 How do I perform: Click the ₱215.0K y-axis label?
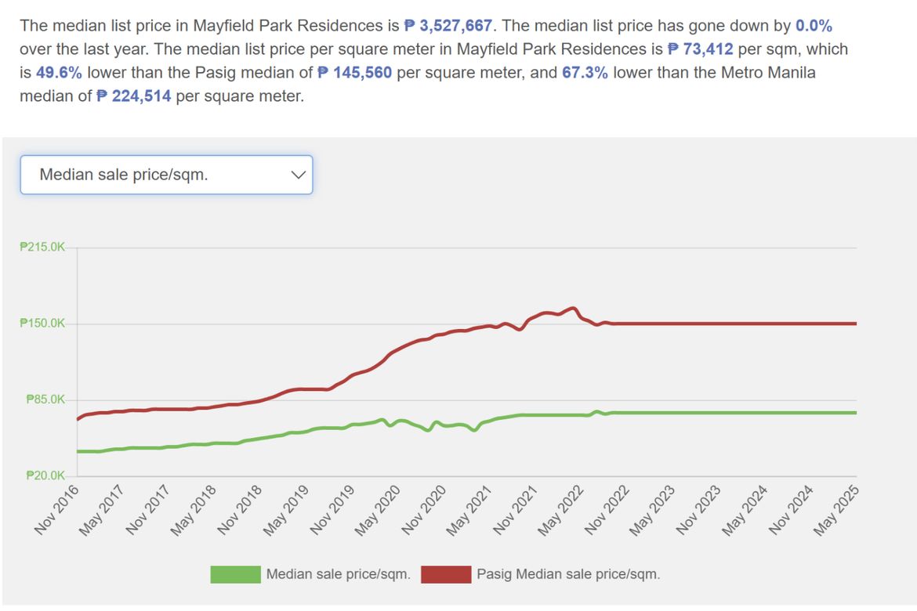(x=42, y=247)
